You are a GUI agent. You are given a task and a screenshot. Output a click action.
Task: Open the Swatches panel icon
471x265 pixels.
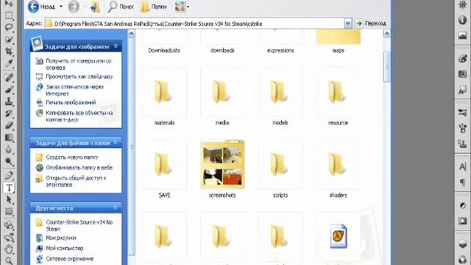(462, 74)
